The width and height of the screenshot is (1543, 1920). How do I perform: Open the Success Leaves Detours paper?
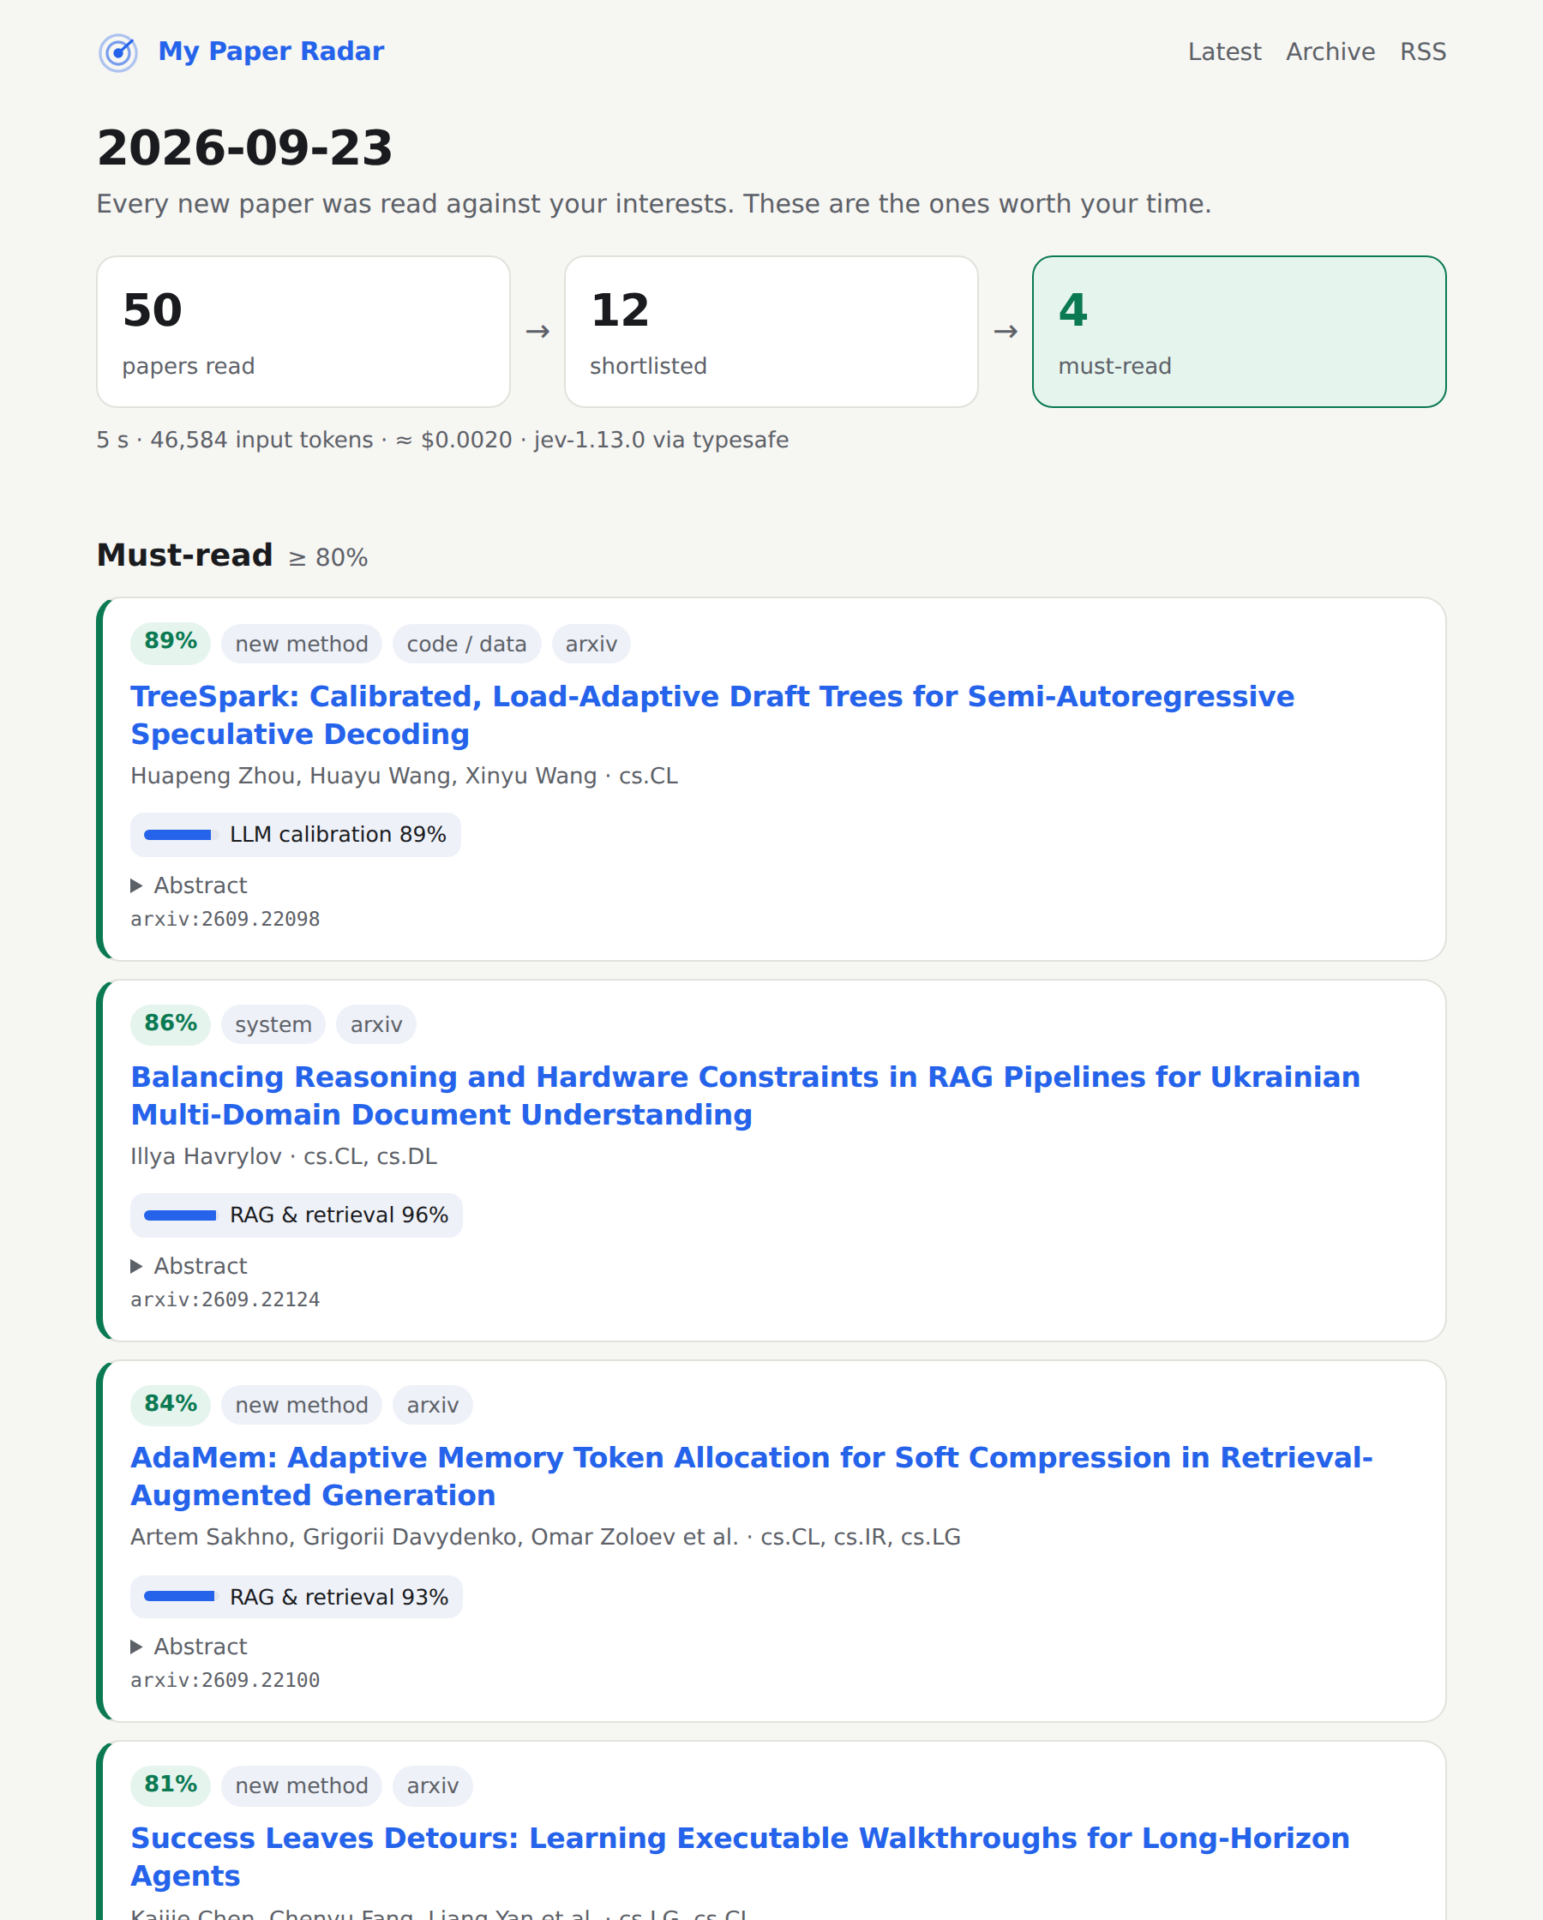740,1857
